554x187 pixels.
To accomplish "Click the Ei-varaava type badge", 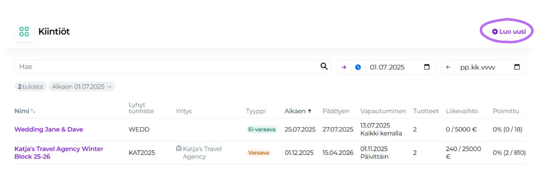I will pyautogui.click(x=261, y=130).
